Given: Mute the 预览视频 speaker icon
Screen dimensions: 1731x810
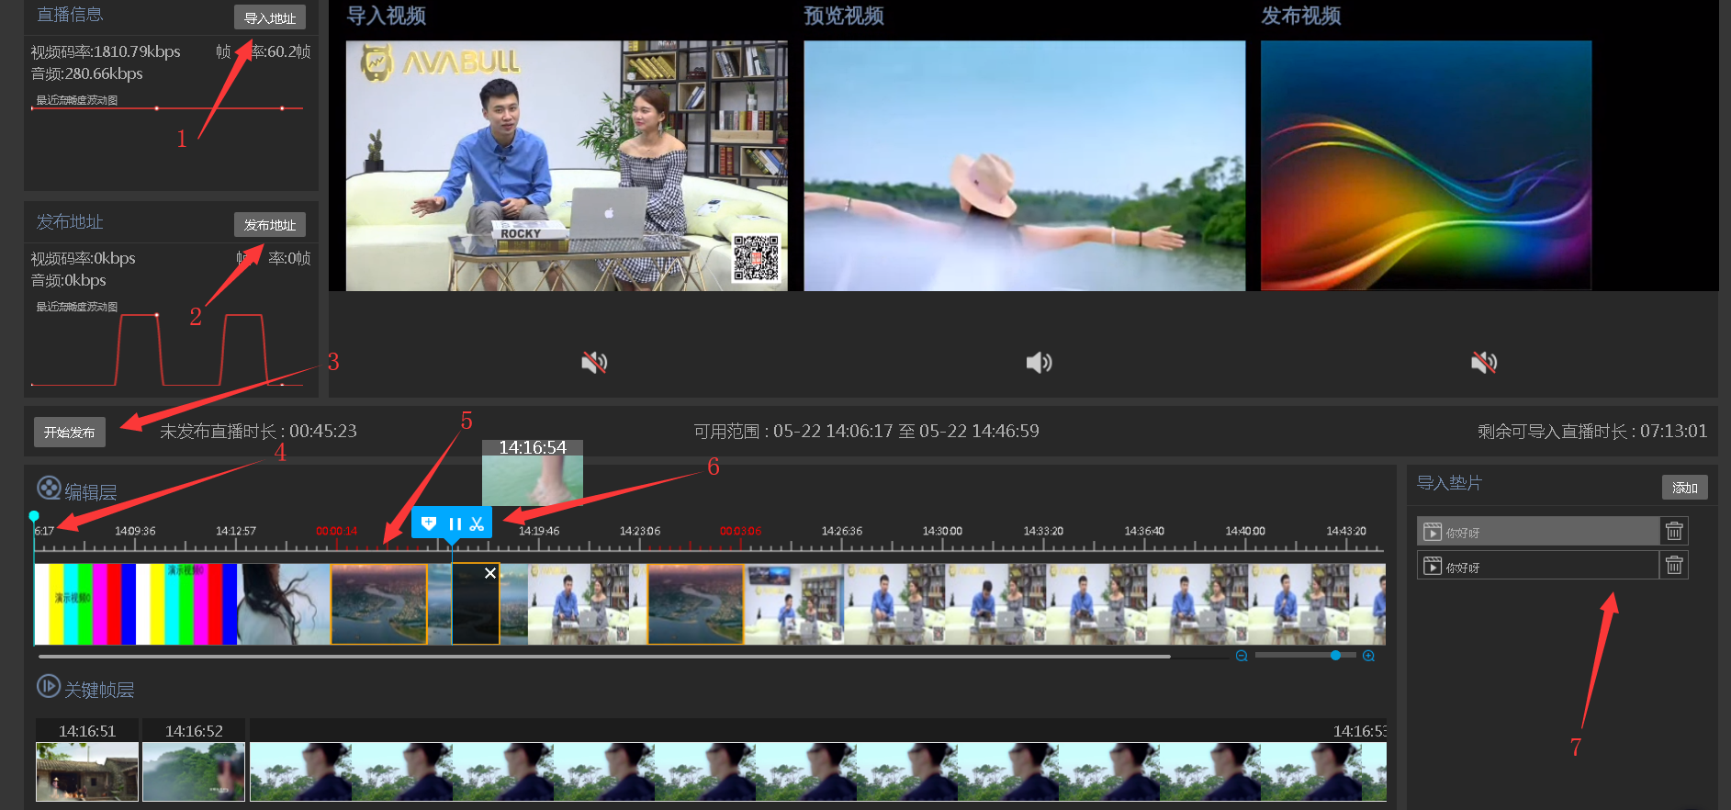Looking at the screenshot, I should point(1039,362).
